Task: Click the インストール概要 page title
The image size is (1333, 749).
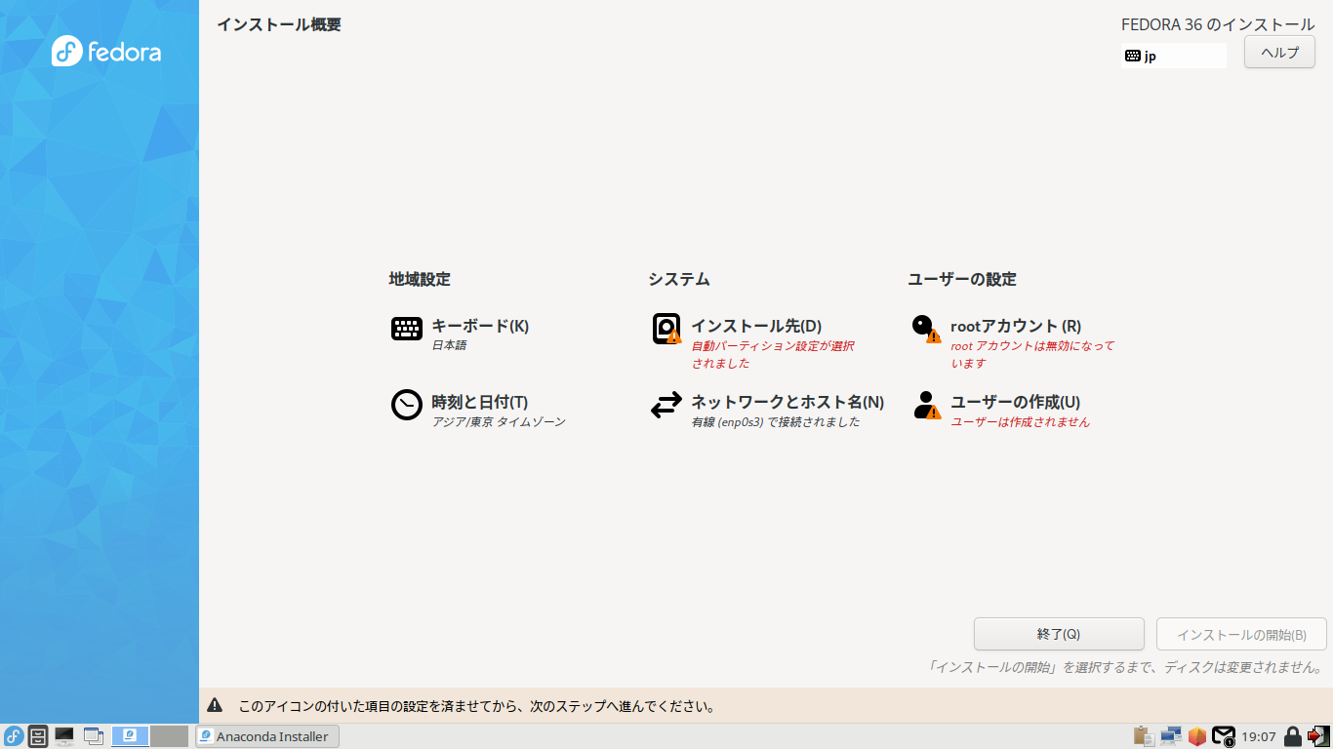Action: 279,24
